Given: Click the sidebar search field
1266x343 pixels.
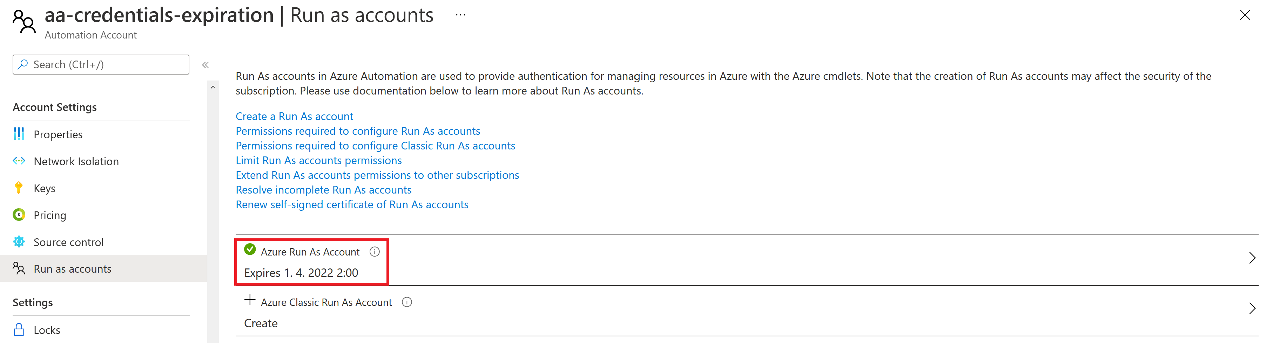Looking at the screenshot, I should pyautogui.click(x=101, y=65).
